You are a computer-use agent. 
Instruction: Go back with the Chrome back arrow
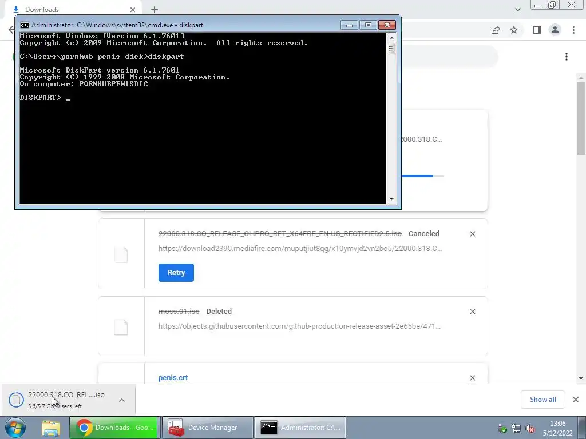11,30
